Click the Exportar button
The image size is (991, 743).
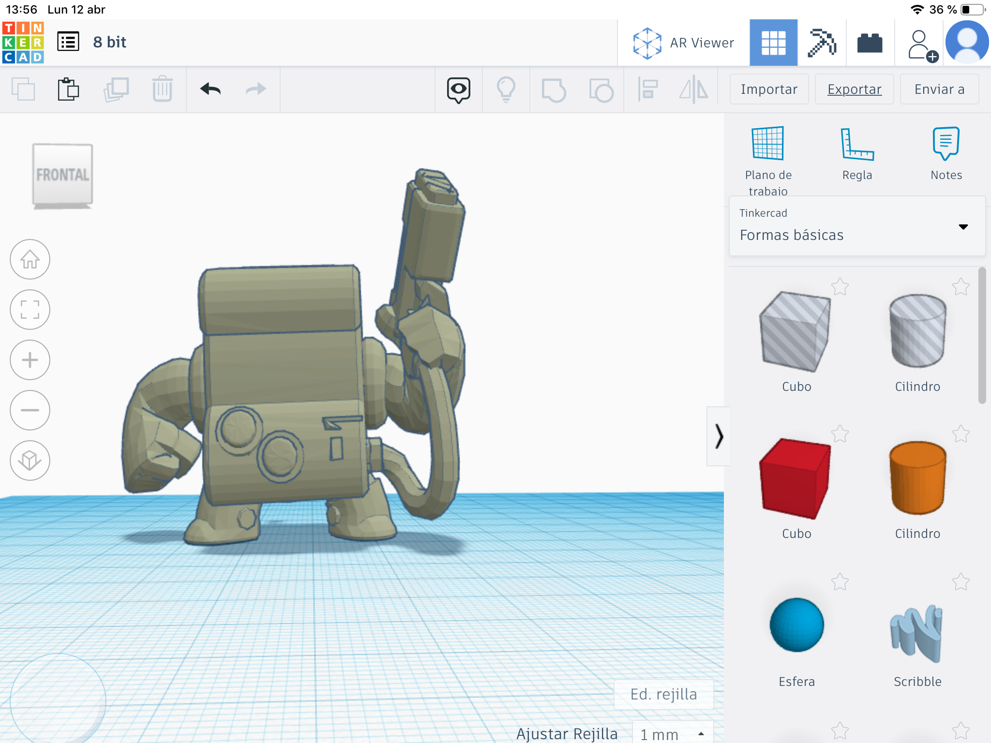coord(854,89)
